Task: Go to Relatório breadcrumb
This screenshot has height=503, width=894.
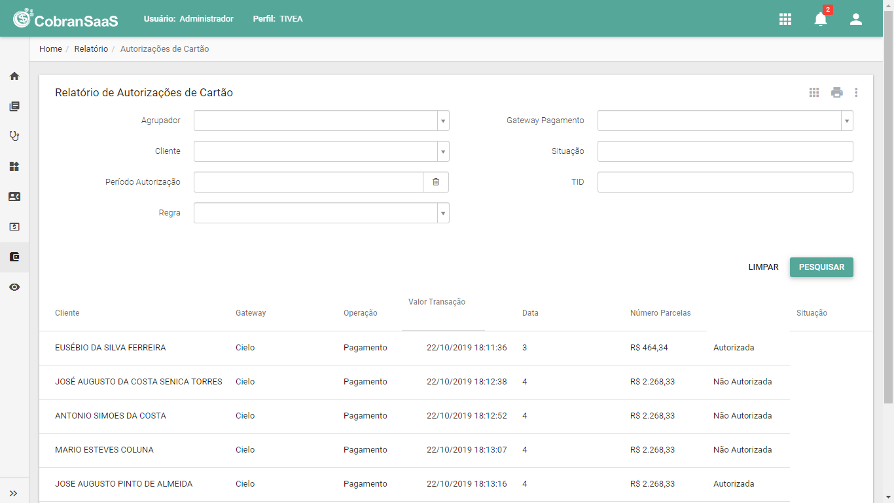Action: (91, 49)
